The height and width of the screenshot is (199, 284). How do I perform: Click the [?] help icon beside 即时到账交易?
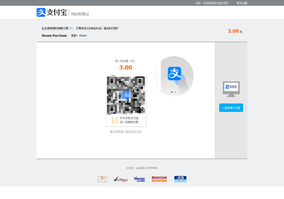(x=71, y=28)
